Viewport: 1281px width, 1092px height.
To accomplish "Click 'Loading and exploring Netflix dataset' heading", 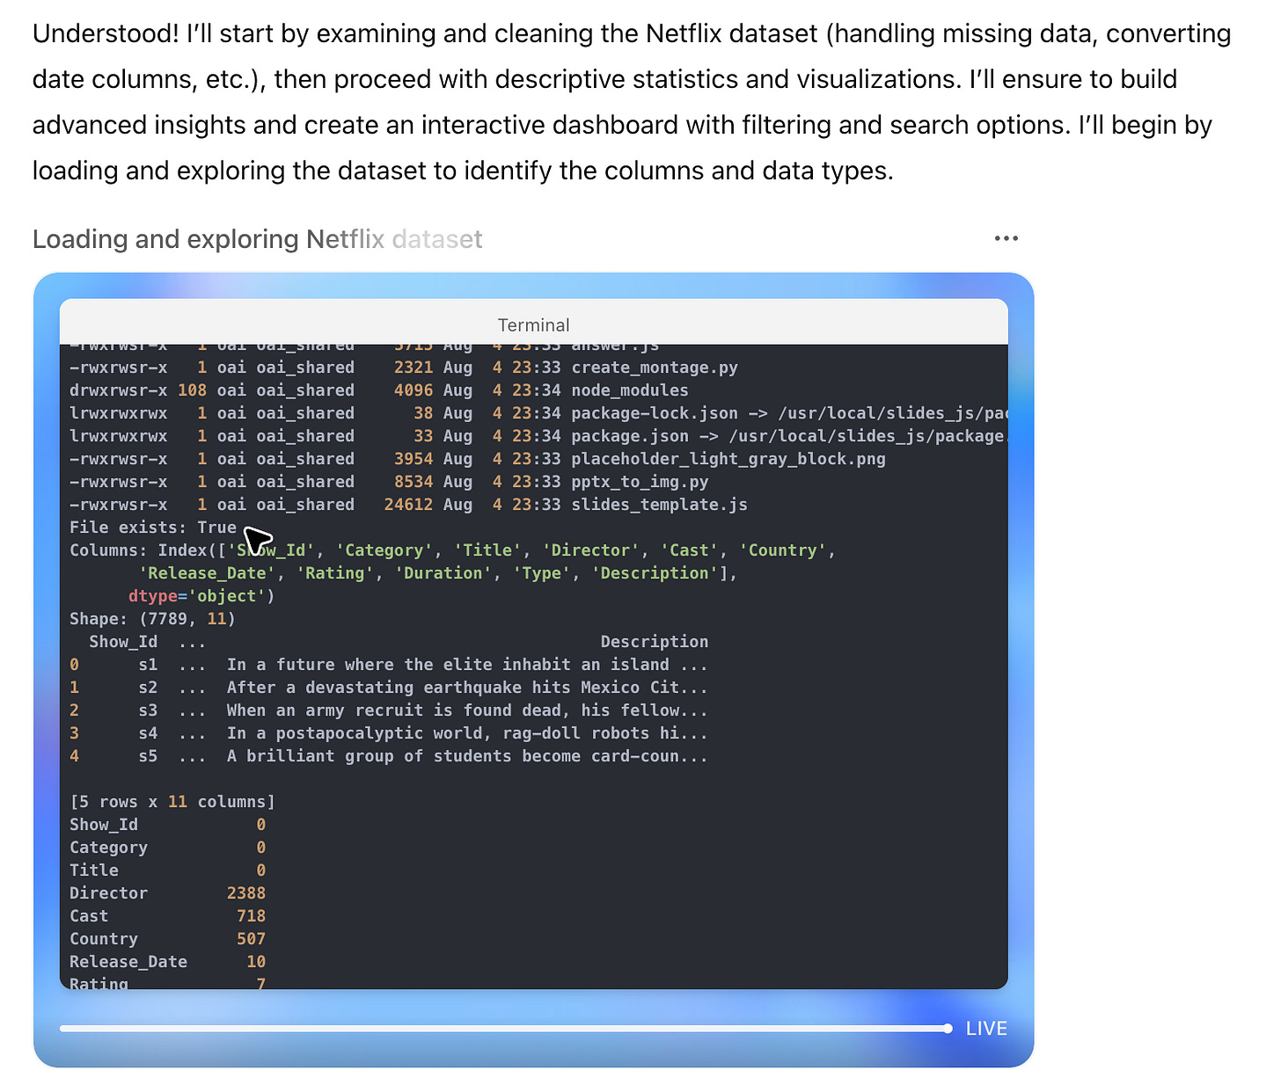I will (257, 239).
